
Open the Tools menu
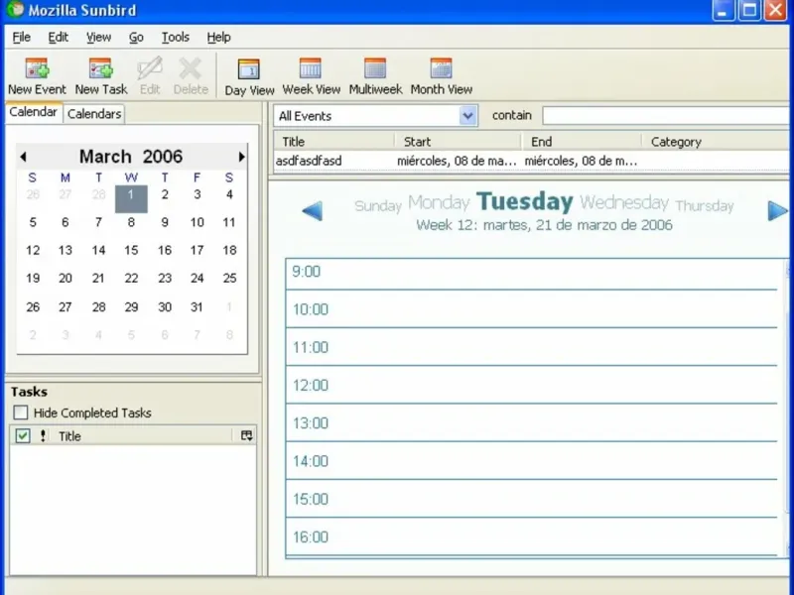coord(176,37)
